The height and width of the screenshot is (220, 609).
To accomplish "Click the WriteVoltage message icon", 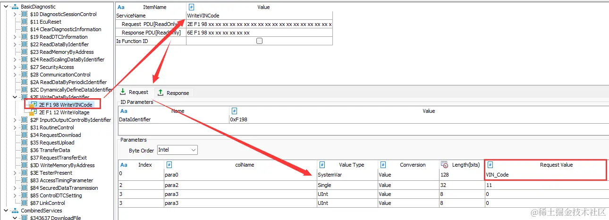I will 33,112.
